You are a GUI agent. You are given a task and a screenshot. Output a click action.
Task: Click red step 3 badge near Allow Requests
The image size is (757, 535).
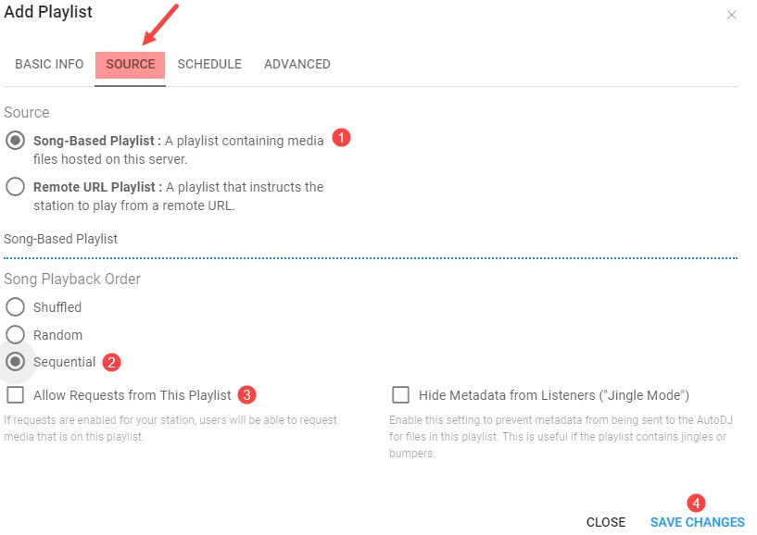[246, 395]
